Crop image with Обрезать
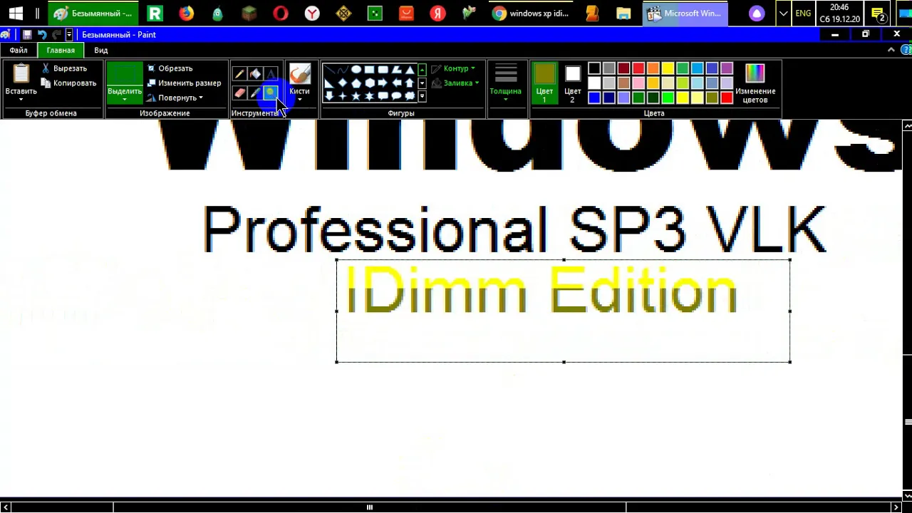Viewport: 912px width, 513px height. tap(170, 68)
